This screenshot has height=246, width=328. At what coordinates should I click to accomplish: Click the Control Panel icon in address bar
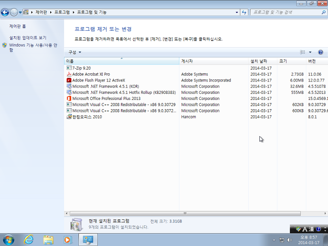[x=26, y=12]
